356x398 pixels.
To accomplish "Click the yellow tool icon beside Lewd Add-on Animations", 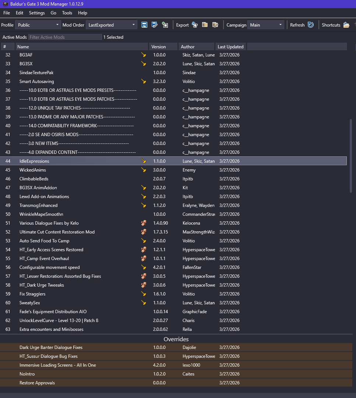I will pyautogui.click(x=144, y=197).
